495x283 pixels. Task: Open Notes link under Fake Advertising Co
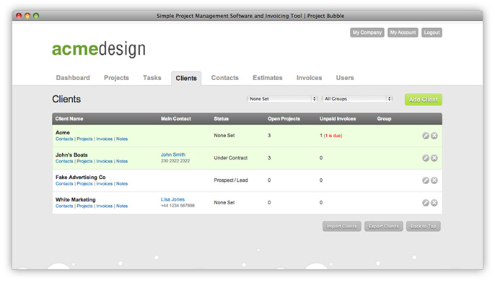(122, 184)
